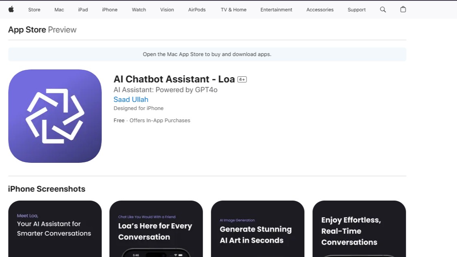Click the Offers In-App Purchases text
This screenshot has height=257, width=457.
pos(160,120)
